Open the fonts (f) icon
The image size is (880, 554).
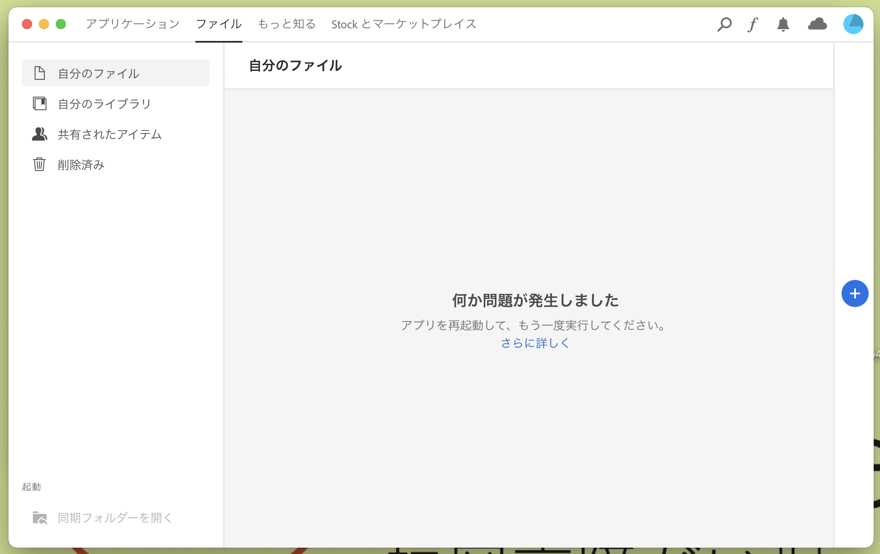(752, 24)
